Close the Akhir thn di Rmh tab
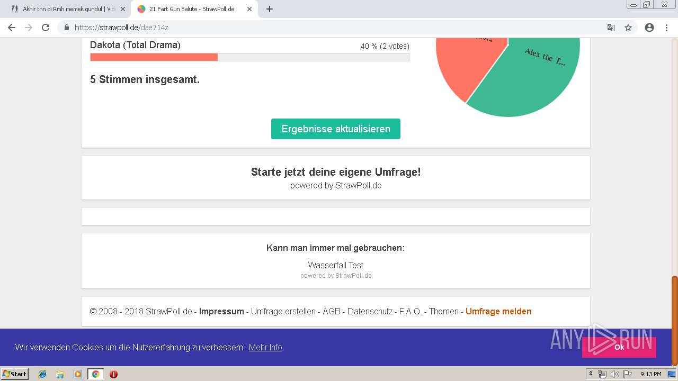 (x=123, y=9)
